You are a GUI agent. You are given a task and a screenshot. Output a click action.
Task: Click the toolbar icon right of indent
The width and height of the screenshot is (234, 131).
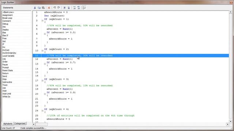tap(79, 8)
